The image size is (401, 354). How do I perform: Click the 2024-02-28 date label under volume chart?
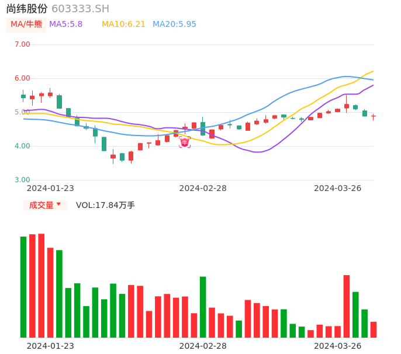tap(203, 346)
